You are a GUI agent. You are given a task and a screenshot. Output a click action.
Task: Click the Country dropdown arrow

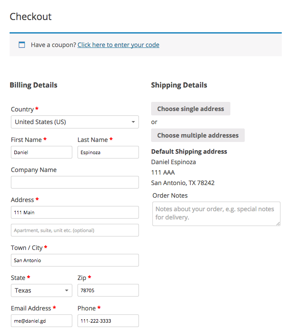pos(133,122)
